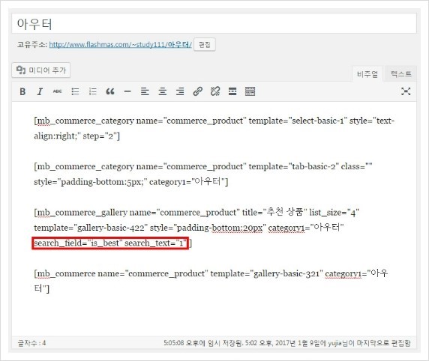The height and width of the screenshot is (361, 429).
Task: Insert or edit link
Action: [197, 91]
